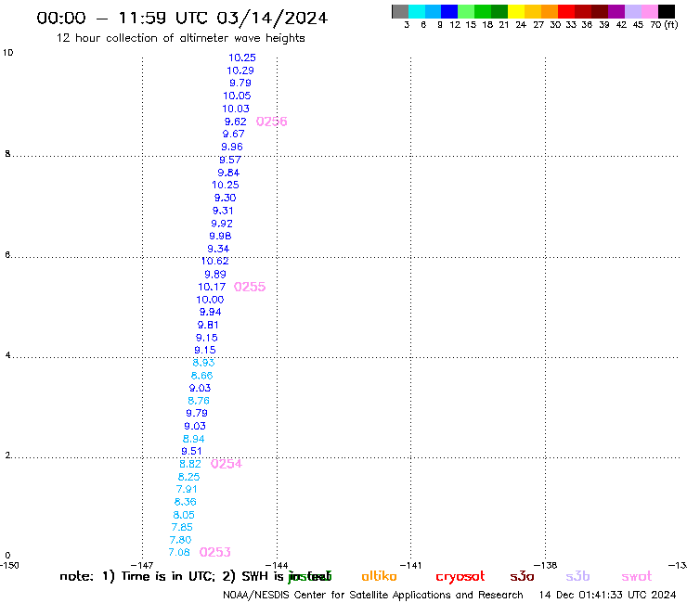
Task: Select the lavender s3b satellite label
Action: [577, 576]
